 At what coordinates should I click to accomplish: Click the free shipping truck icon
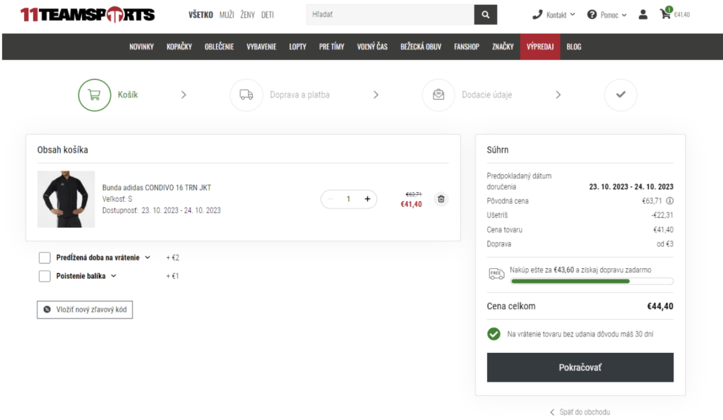[496, 274]
